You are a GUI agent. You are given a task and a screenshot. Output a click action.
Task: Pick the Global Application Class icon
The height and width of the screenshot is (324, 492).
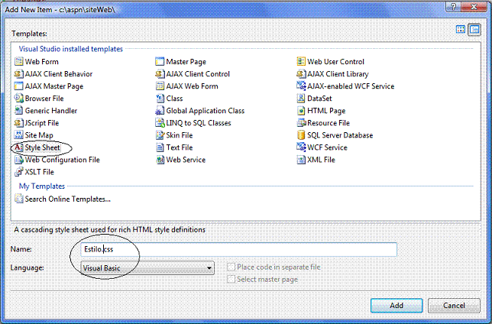(160, 111)
